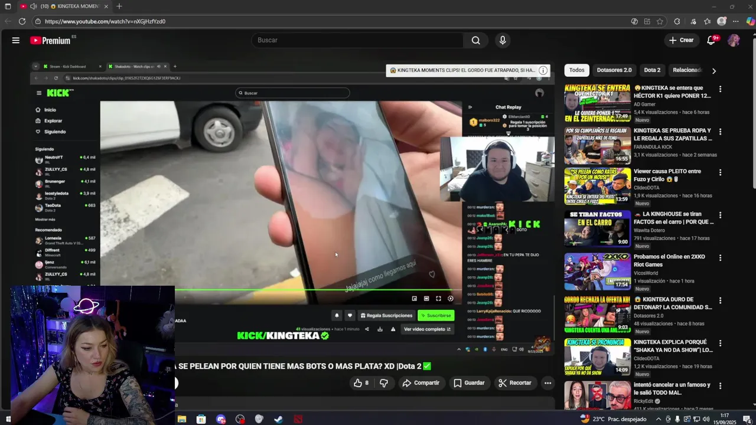Open YouTube notifications bell
This screenshot has height=425, width=756.
point(712,40)
